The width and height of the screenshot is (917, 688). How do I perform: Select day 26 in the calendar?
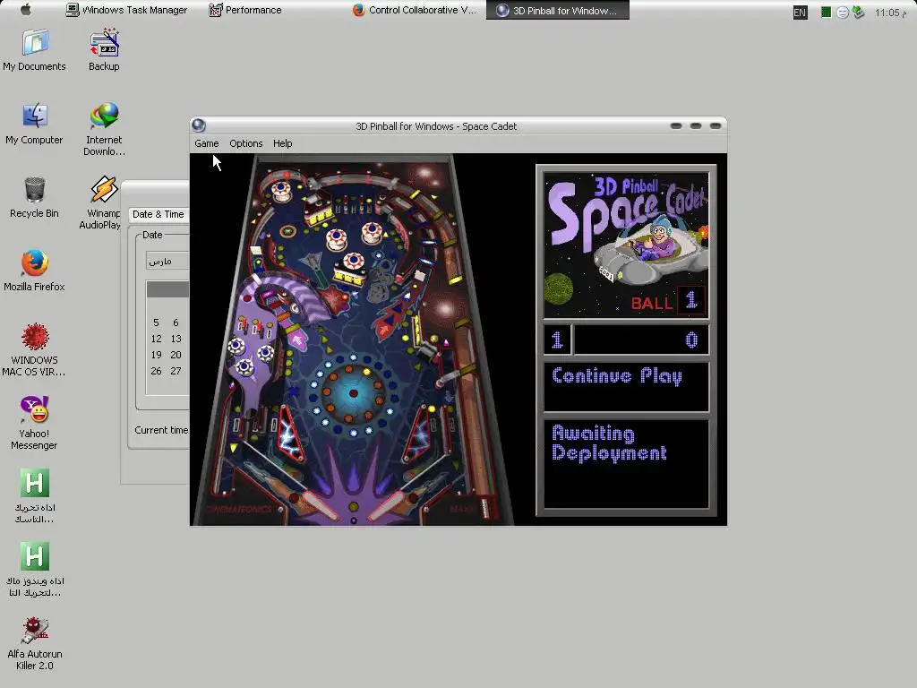156,371
